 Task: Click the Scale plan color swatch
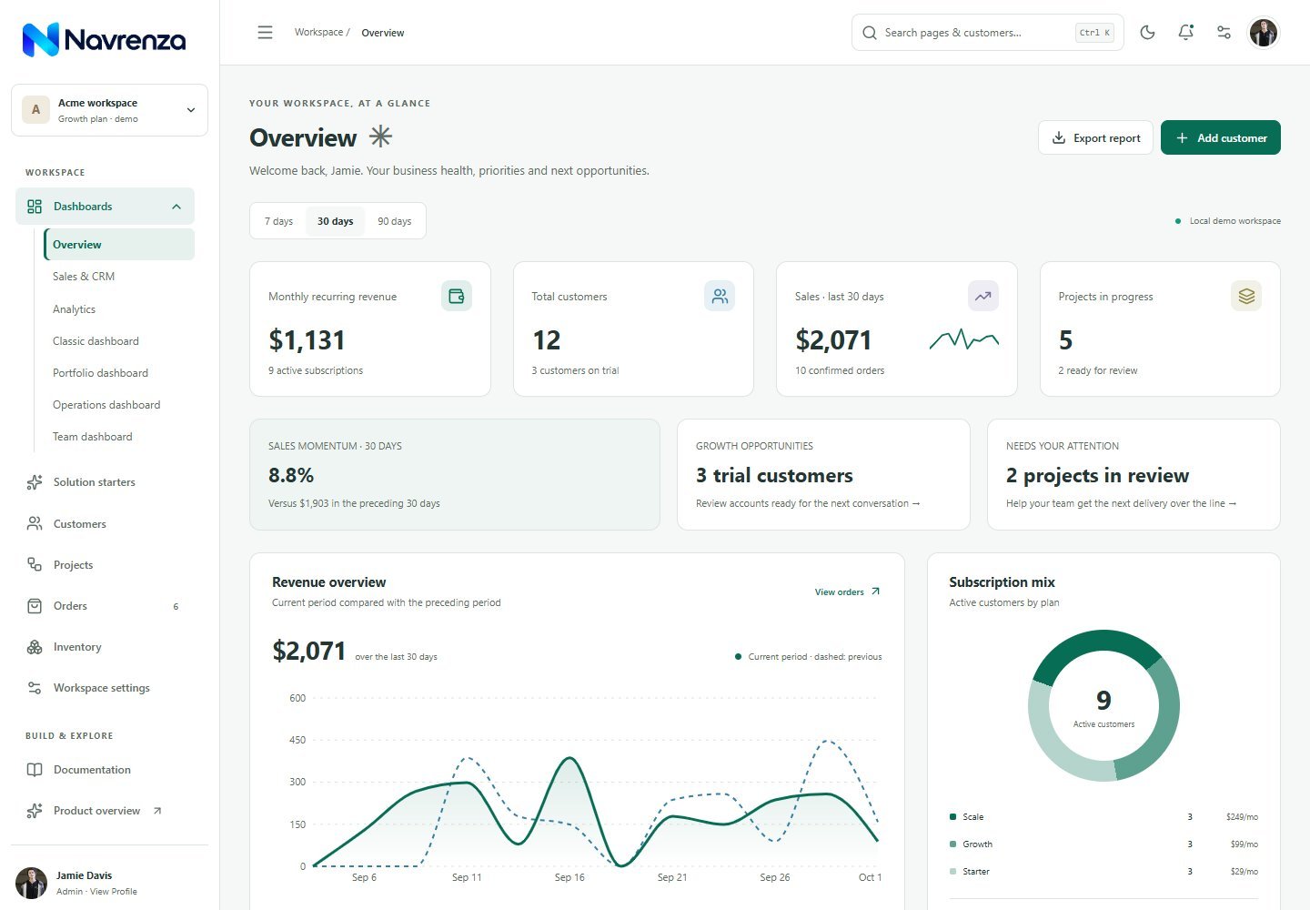pos(952,817)
